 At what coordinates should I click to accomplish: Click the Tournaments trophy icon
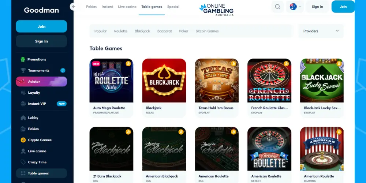point(23,71)
